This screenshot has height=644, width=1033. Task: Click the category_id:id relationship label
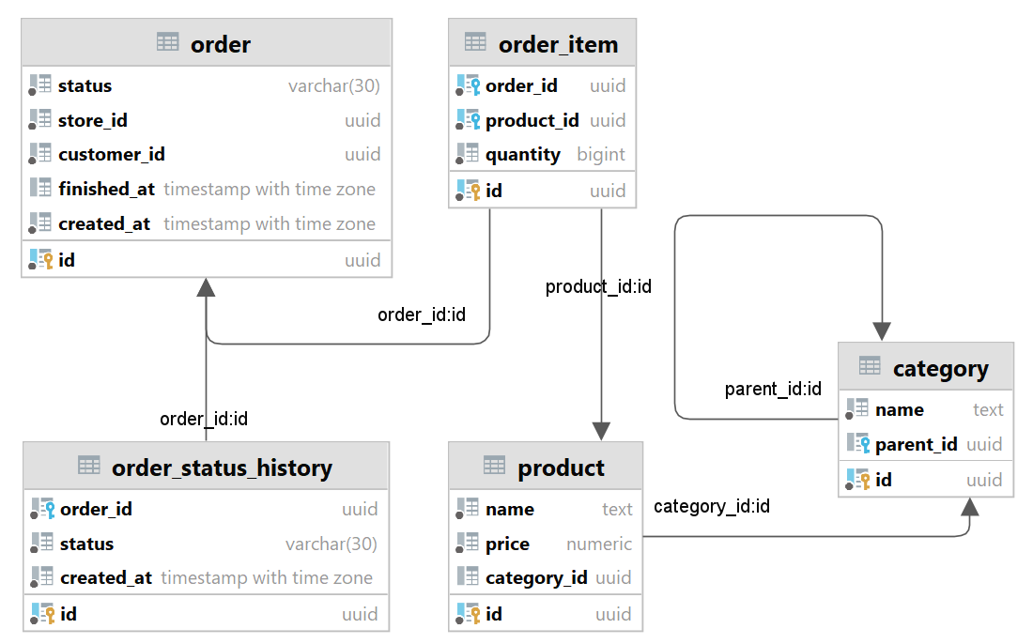(x=712, y=507)
